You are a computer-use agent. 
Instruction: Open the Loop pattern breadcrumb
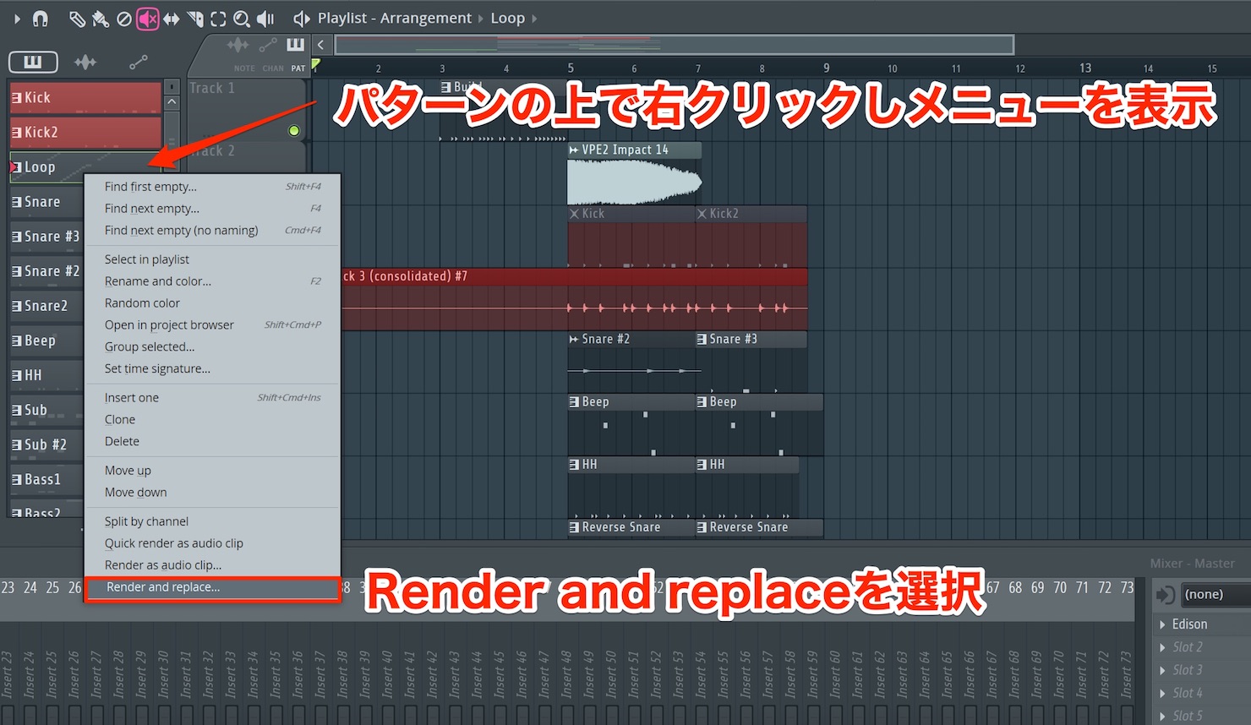[x=507, y=18]
